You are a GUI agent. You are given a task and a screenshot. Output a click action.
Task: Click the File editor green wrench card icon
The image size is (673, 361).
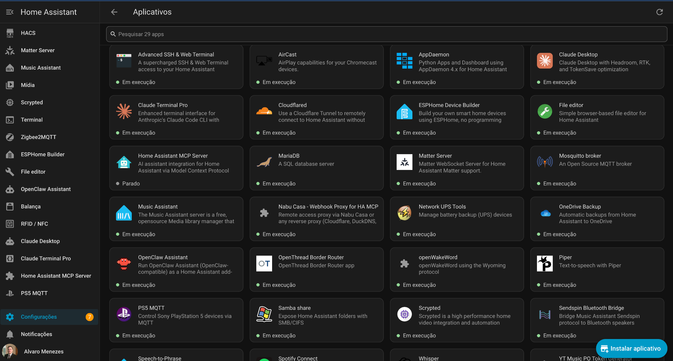[545, 111]
